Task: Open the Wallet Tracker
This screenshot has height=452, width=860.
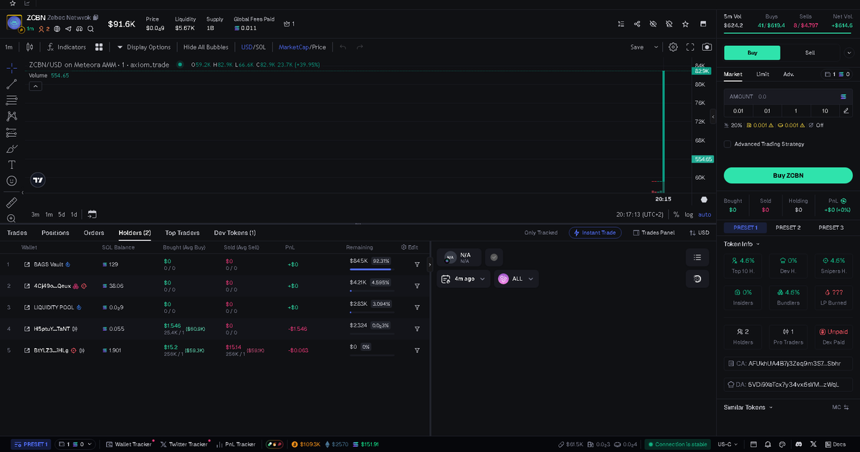Action: coord(128,444)
